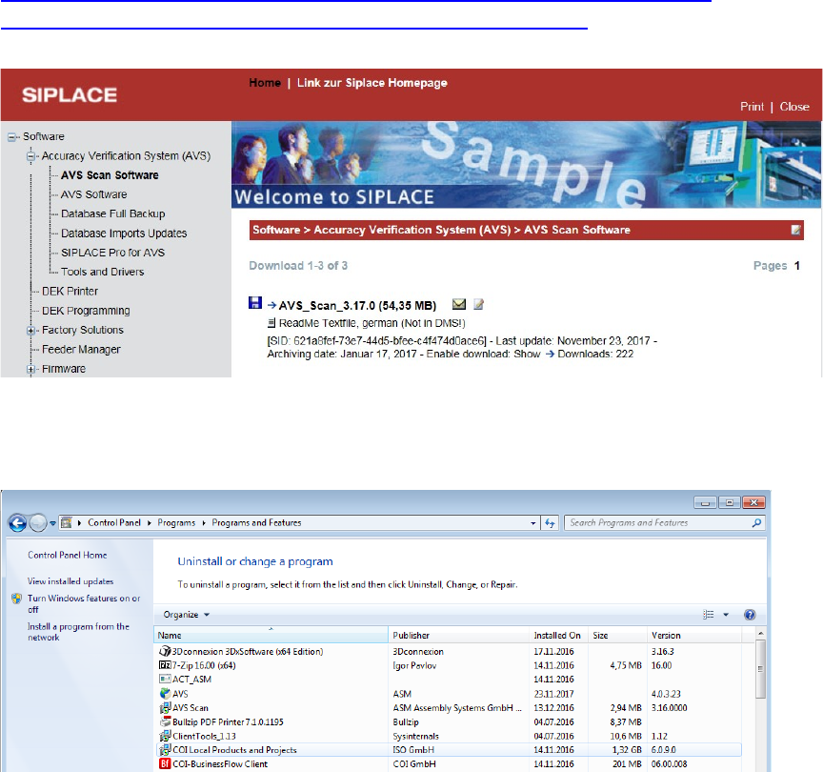Select the AVS Scan installer icon
Viewport: 823px width, 772px height.
coord(166,708)
